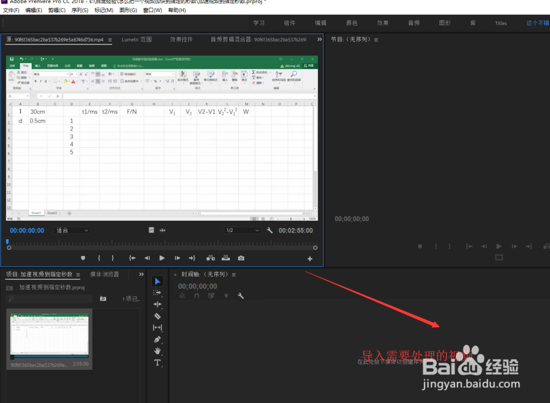Expand Project panel overflow tabs chevron
Screen dimensions: 550x403
(x=141, y=274)
